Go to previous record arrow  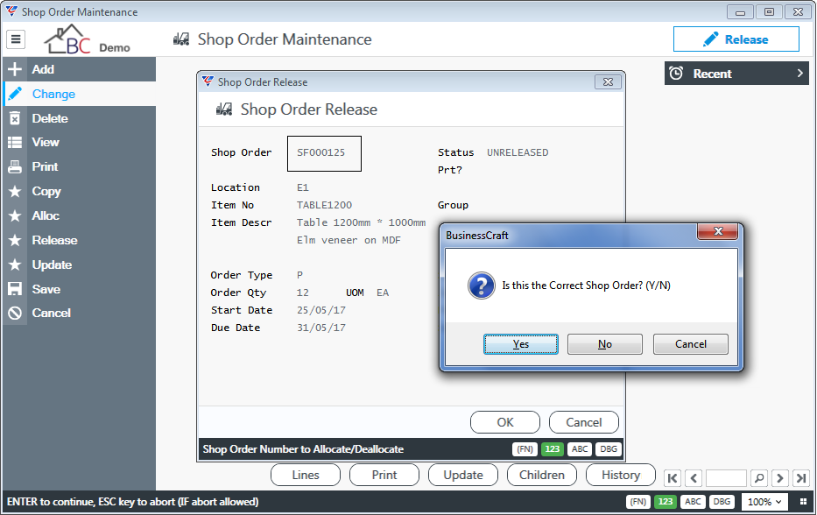coord(694,477)
